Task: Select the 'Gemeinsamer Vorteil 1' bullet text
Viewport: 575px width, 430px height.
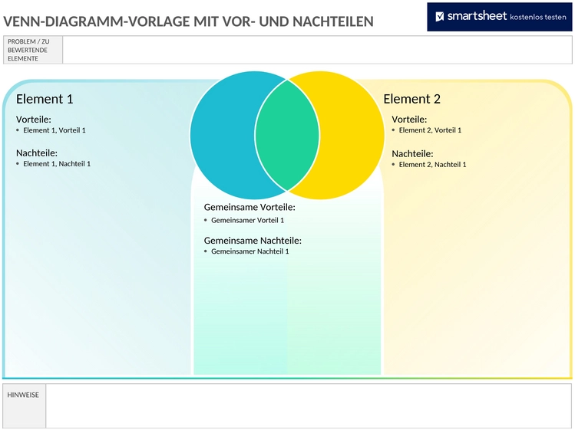Action: pos(247,221)
